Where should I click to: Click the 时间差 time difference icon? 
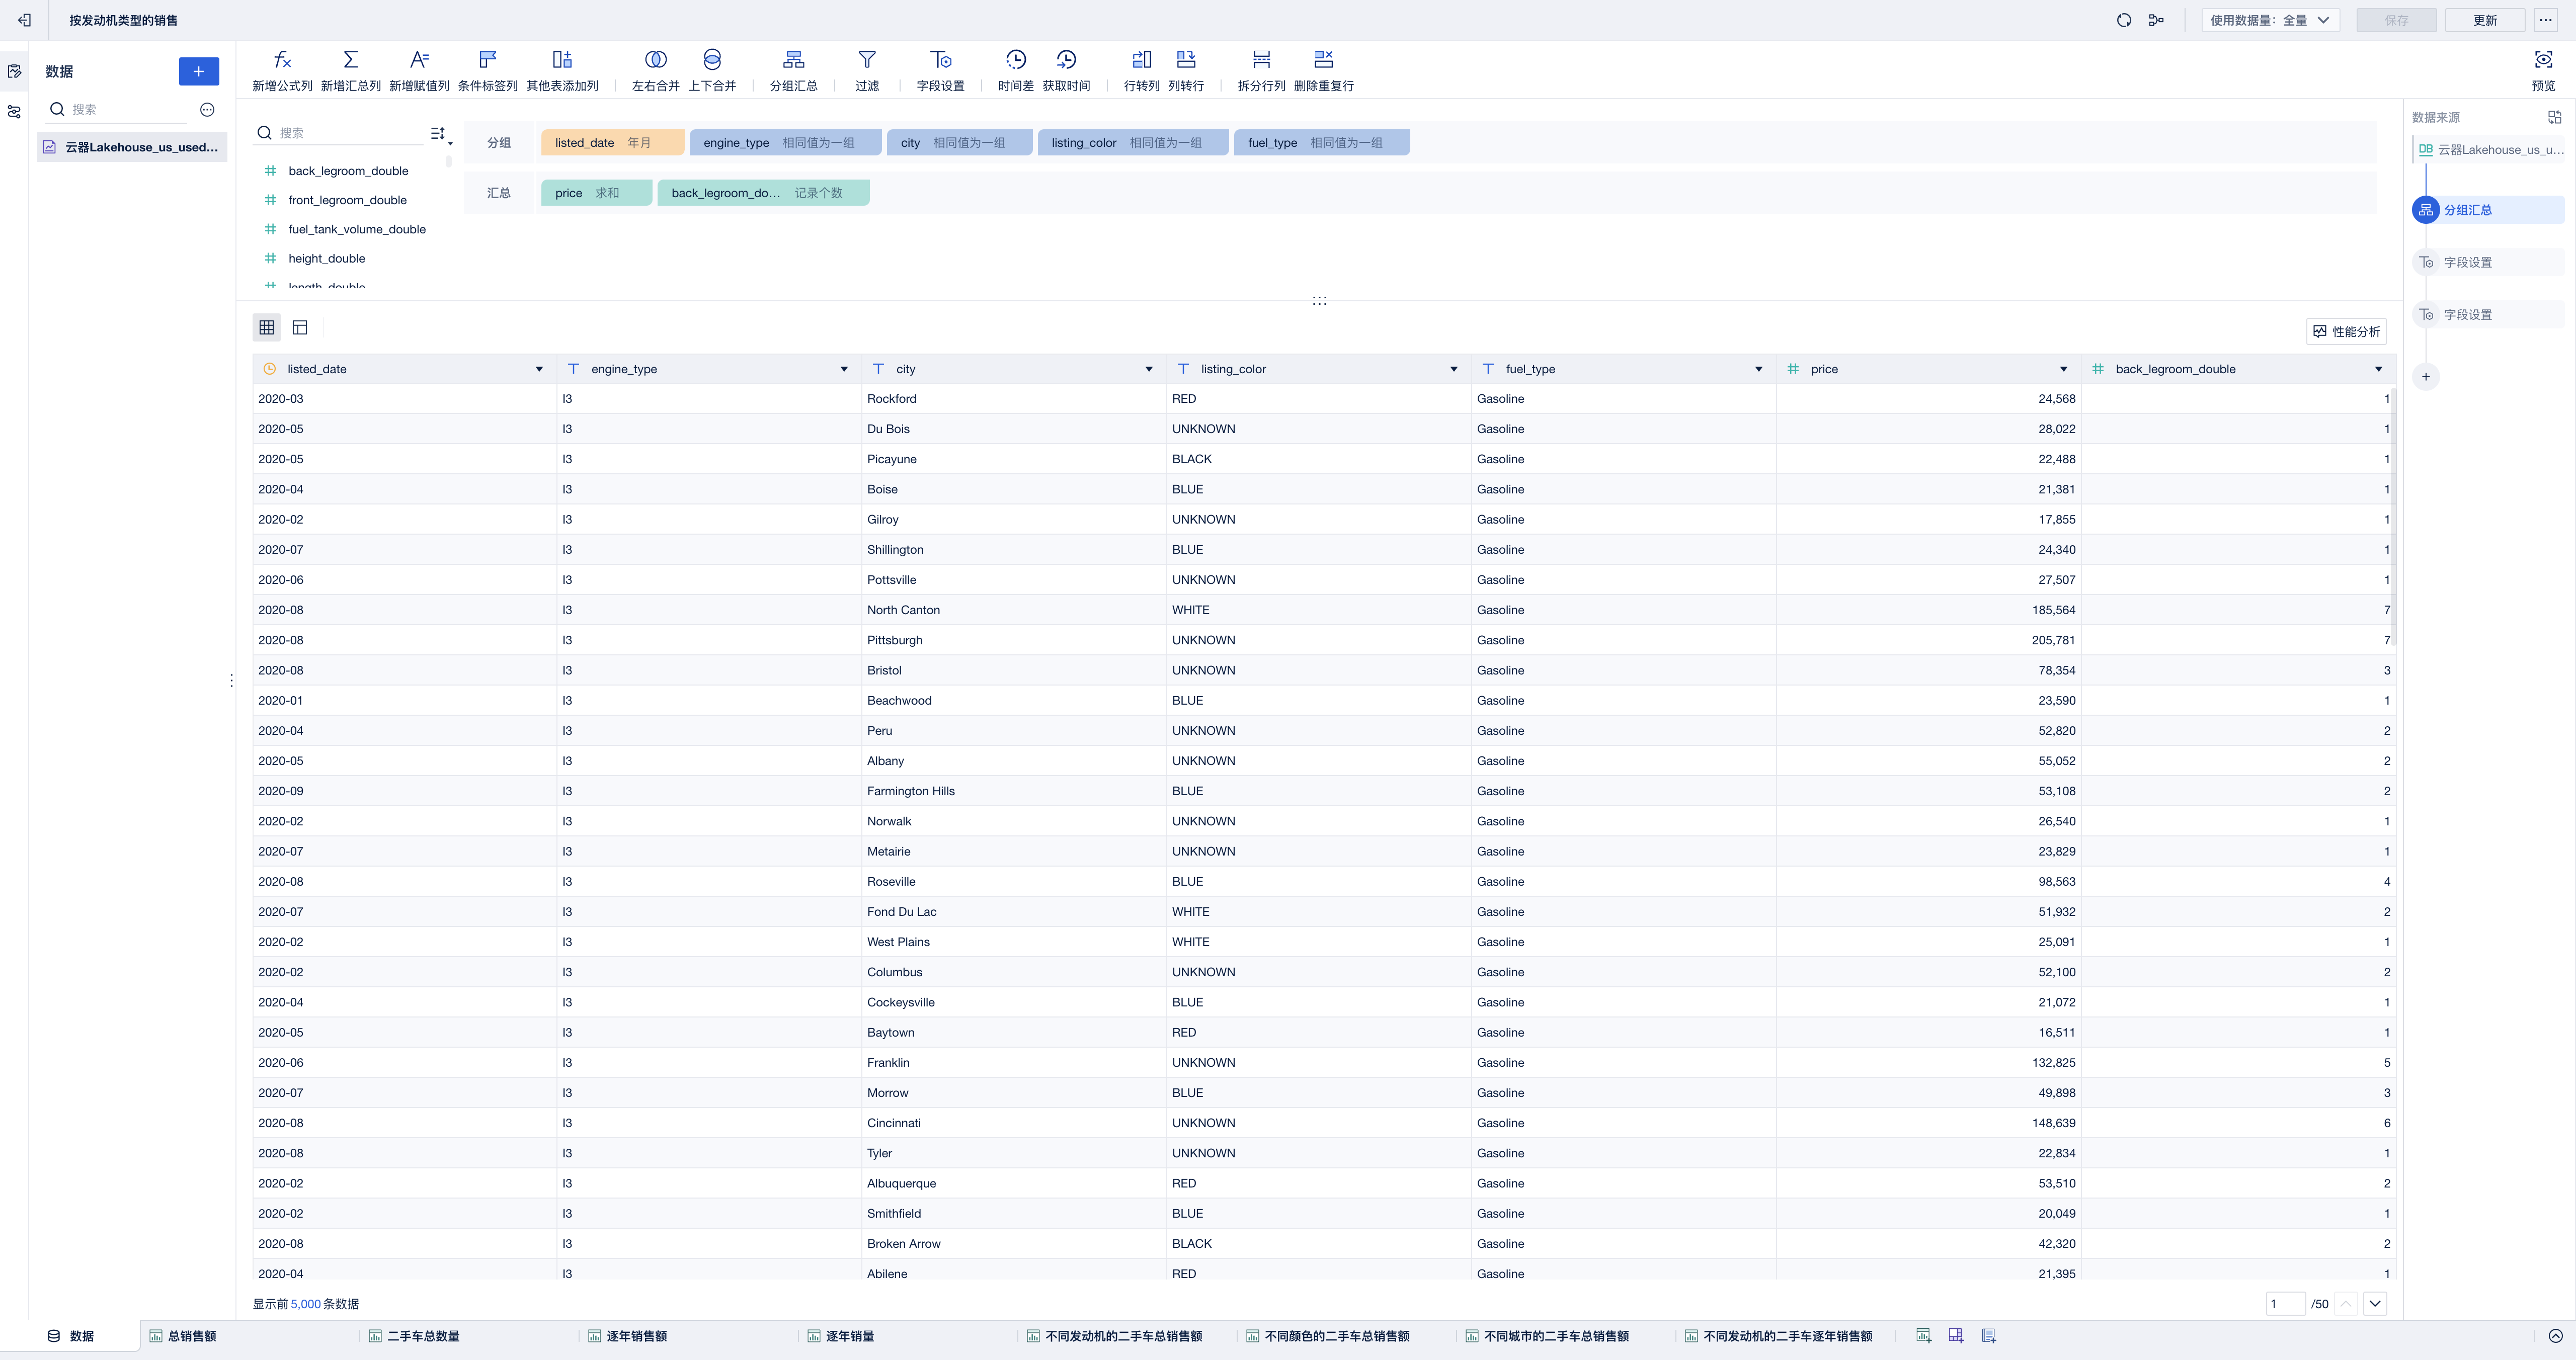(x=1015, y=60)
